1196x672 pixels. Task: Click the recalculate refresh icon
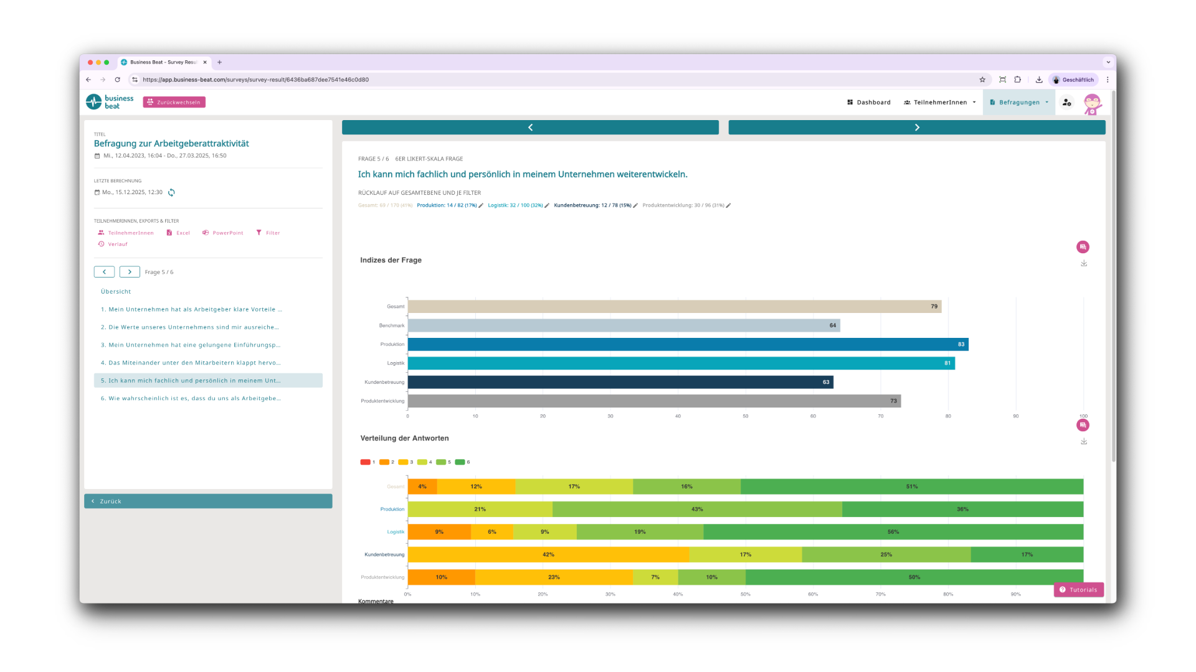(171, 192)
